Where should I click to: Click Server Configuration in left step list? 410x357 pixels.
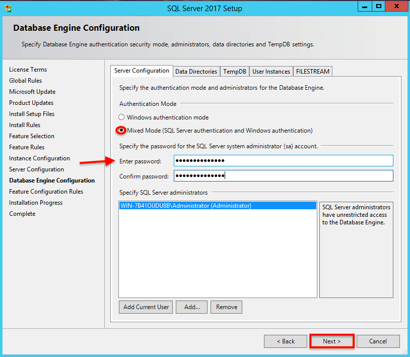pyautogui.click(x=36, y=169)
